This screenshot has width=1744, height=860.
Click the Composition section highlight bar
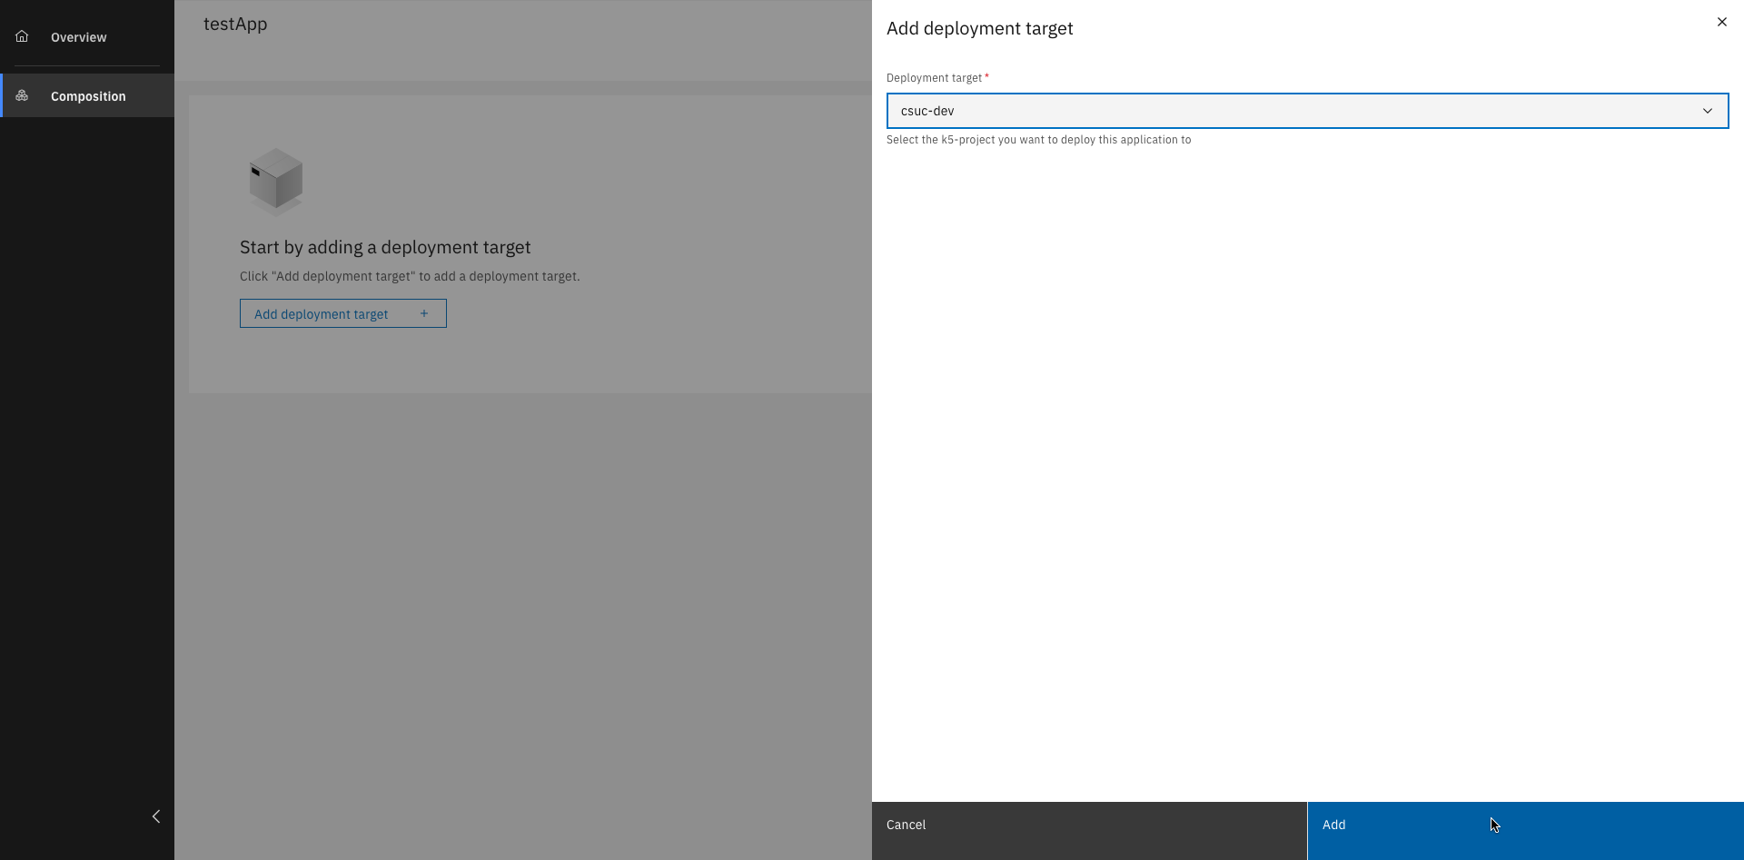point(3,95)
